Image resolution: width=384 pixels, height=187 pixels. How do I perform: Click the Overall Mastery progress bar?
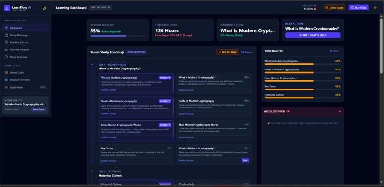pyautogui.click(x=118, y=36)
